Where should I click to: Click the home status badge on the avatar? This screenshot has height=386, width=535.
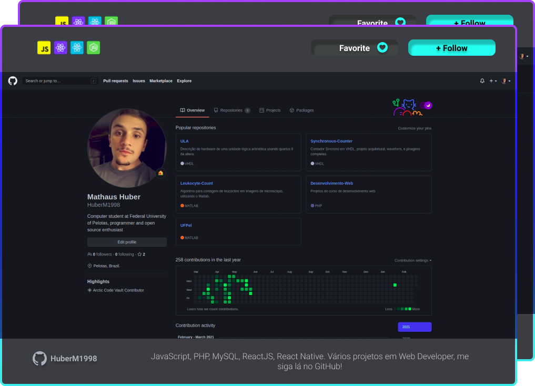[x=160, y=173]
